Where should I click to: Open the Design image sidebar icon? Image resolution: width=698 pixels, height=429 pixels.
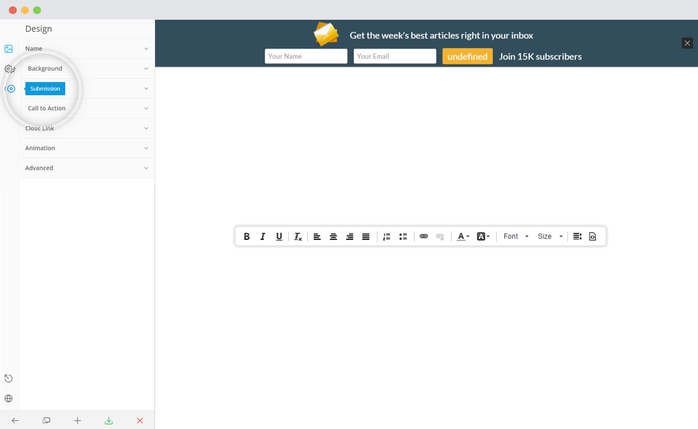pyautogui.click(x=9, y=49)
